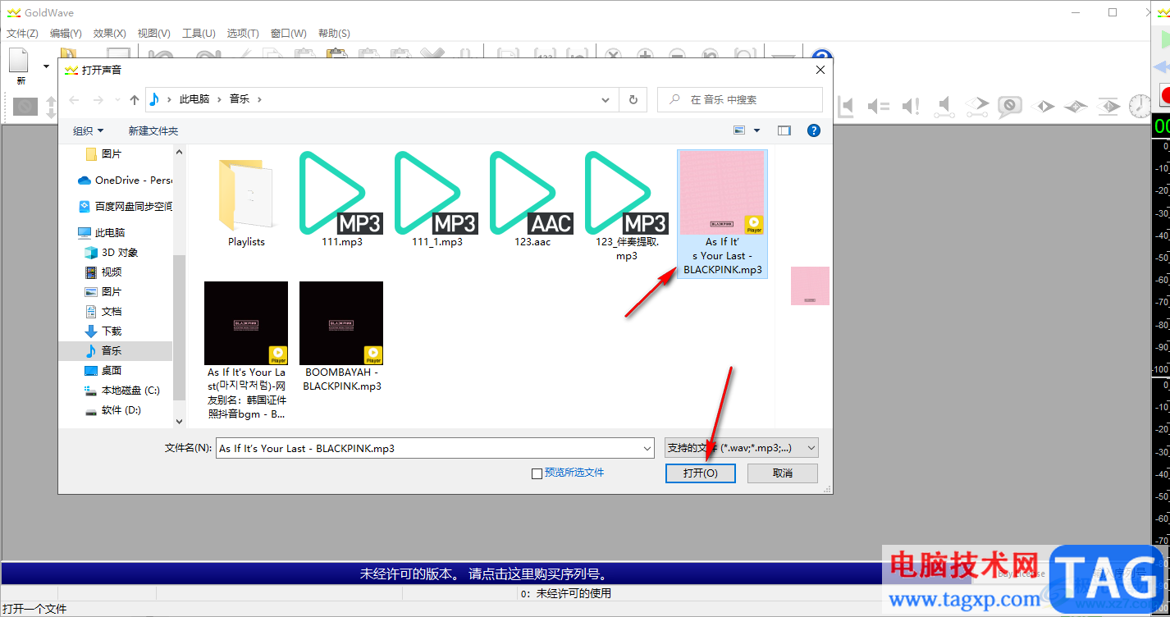Open the 效果(X) menu

pos(110,34)
